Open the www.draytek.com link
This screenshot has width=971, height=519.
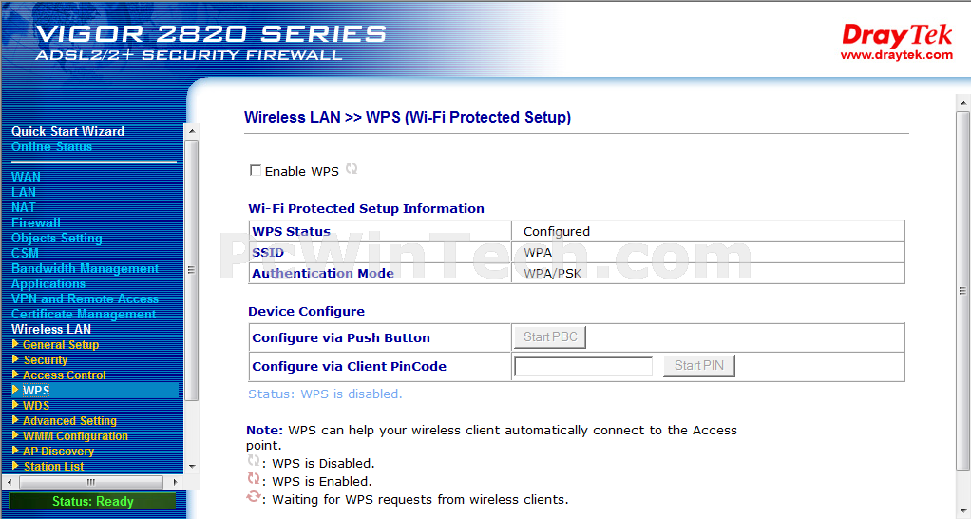pyautogui.click(x=897, y=55)
